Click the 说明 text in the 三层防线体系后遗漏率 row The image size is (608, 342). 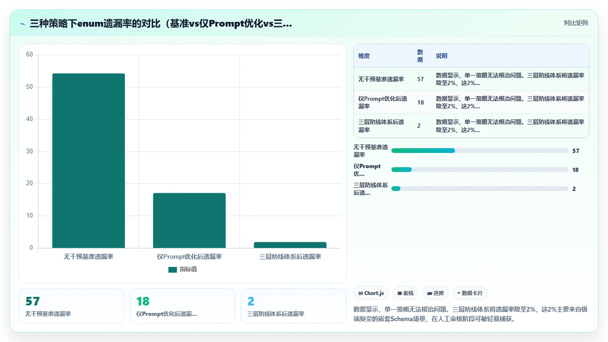(510, 126)
